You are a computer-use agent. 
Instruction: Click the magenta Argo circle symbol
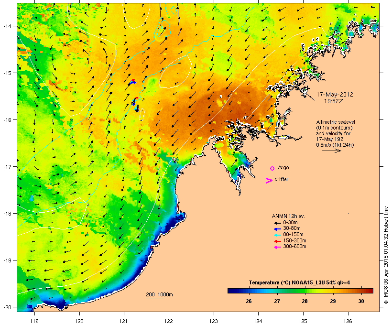pyautogui.click(x=272, y=168)
